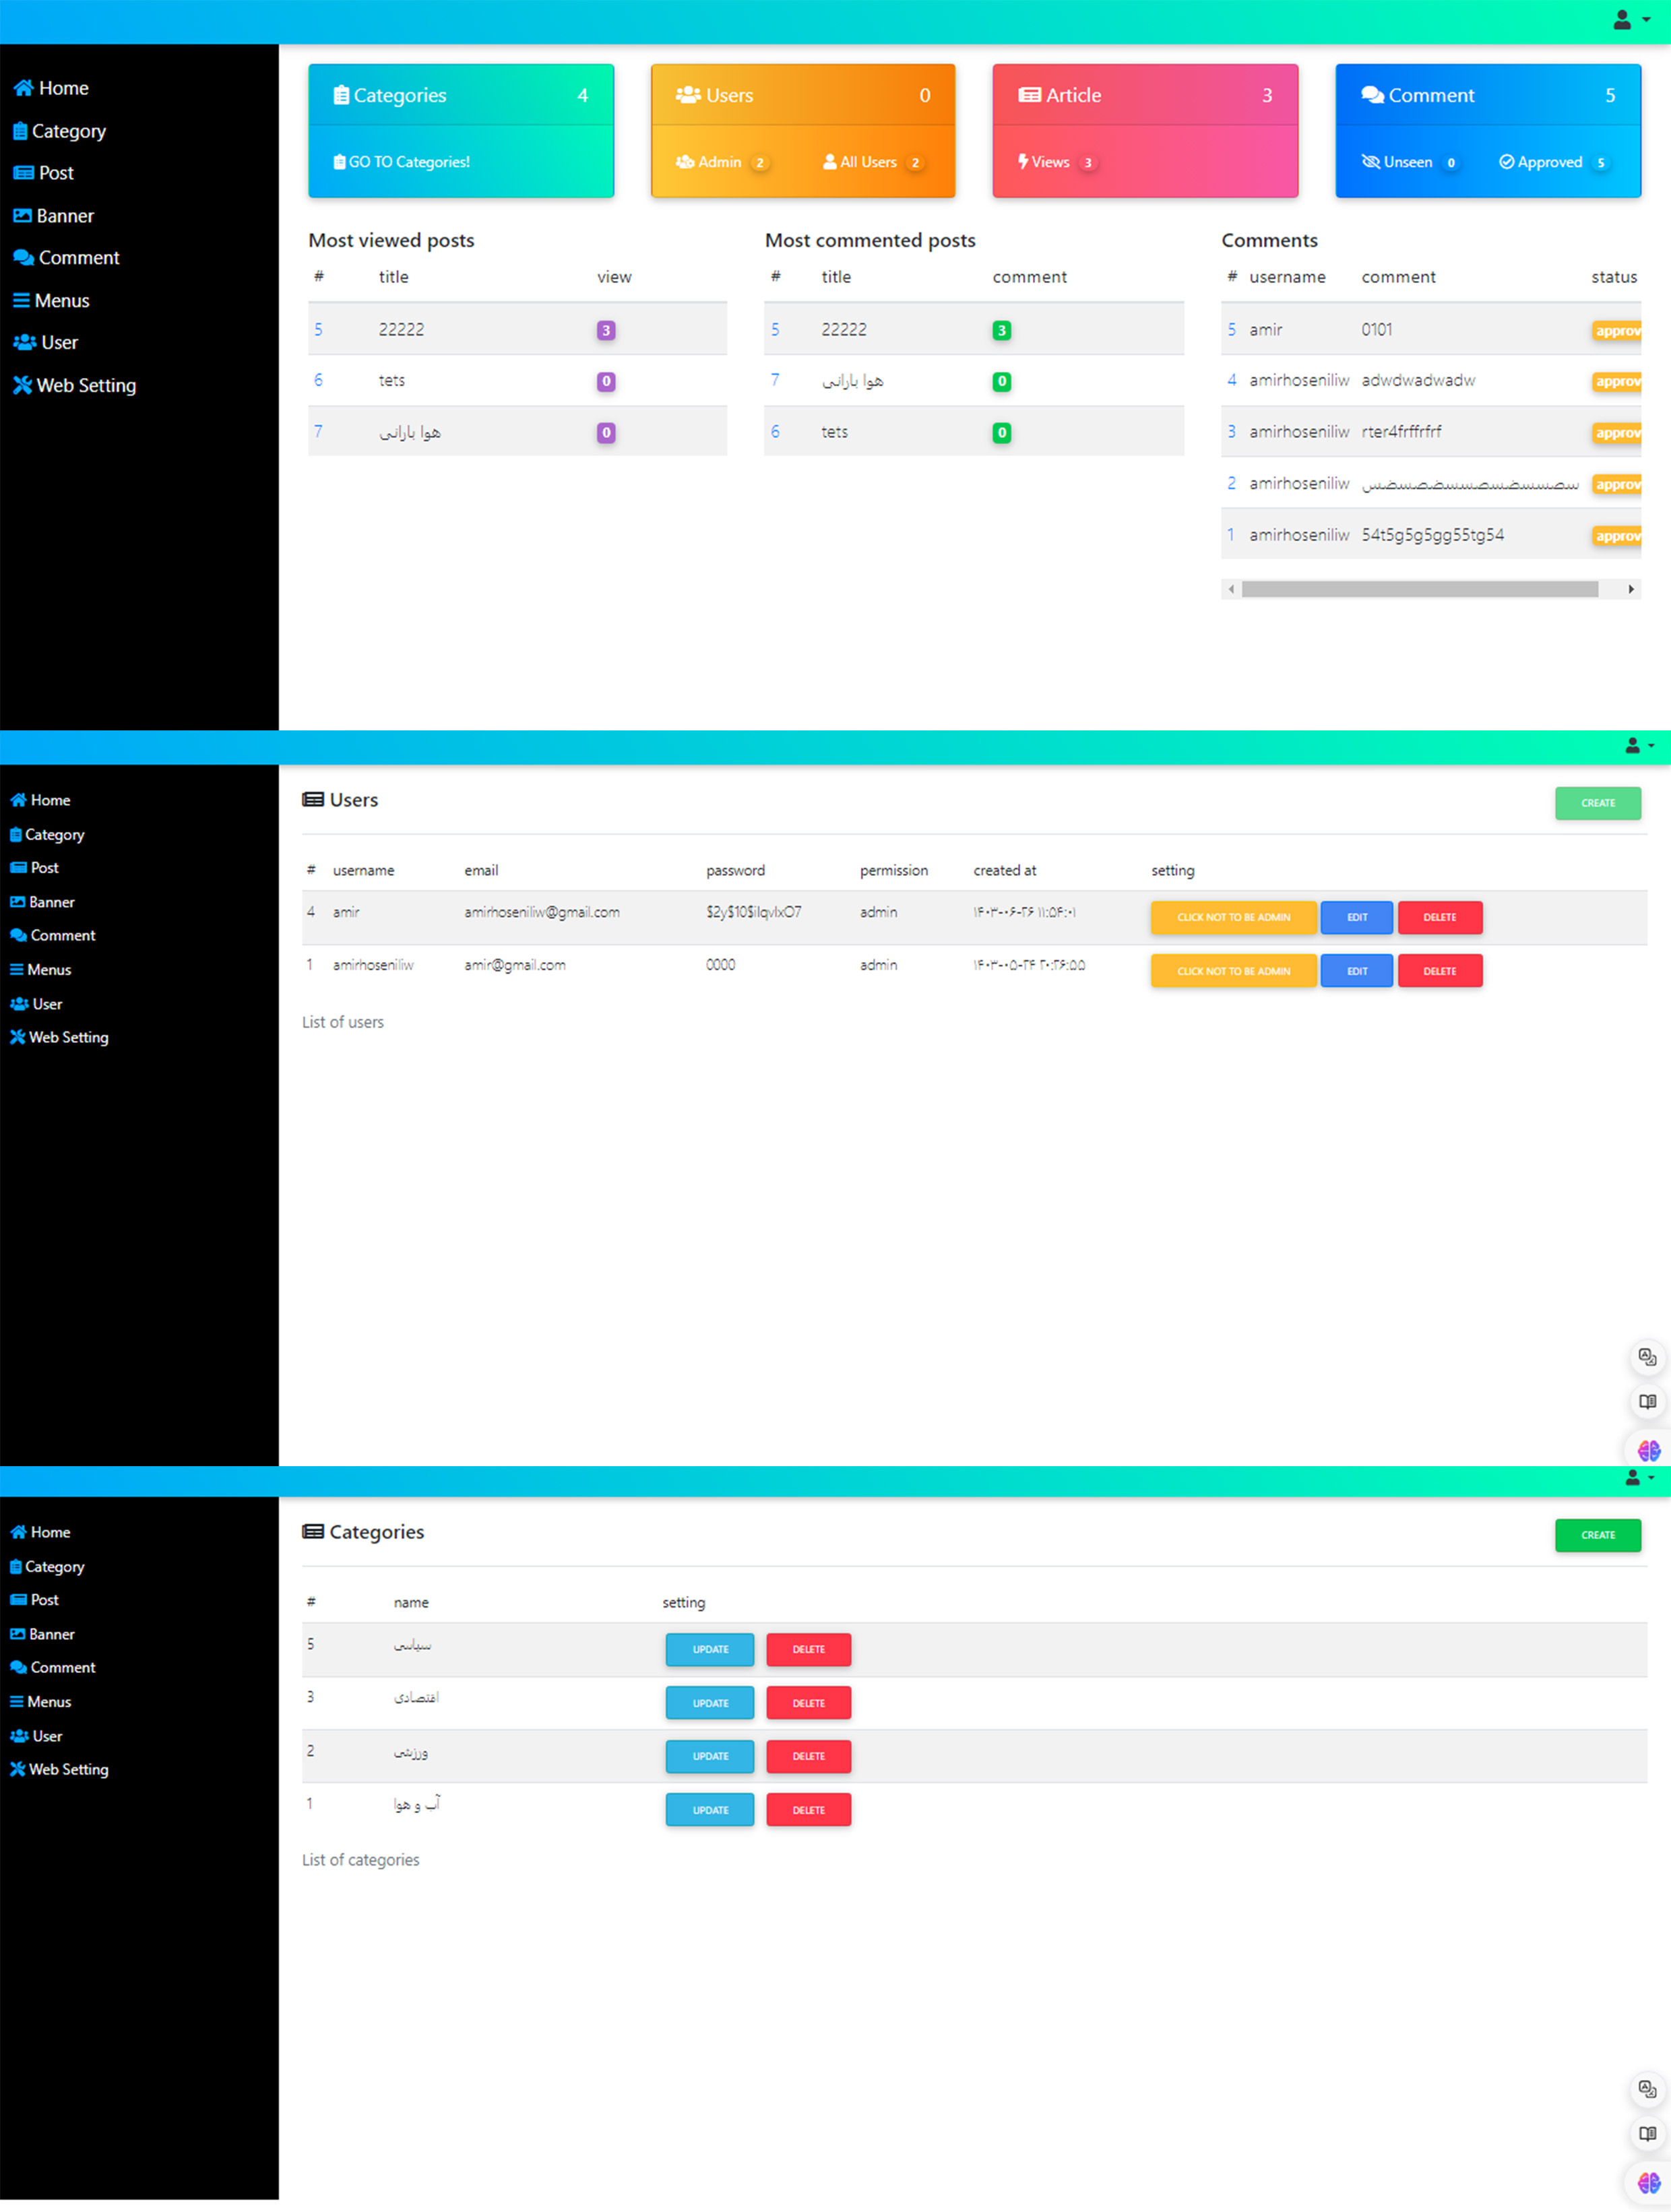Click CLICK NOT TO BE ADMIN for user amir
This screenshot has width=1671, height=2212.
tap(1233, 917)
